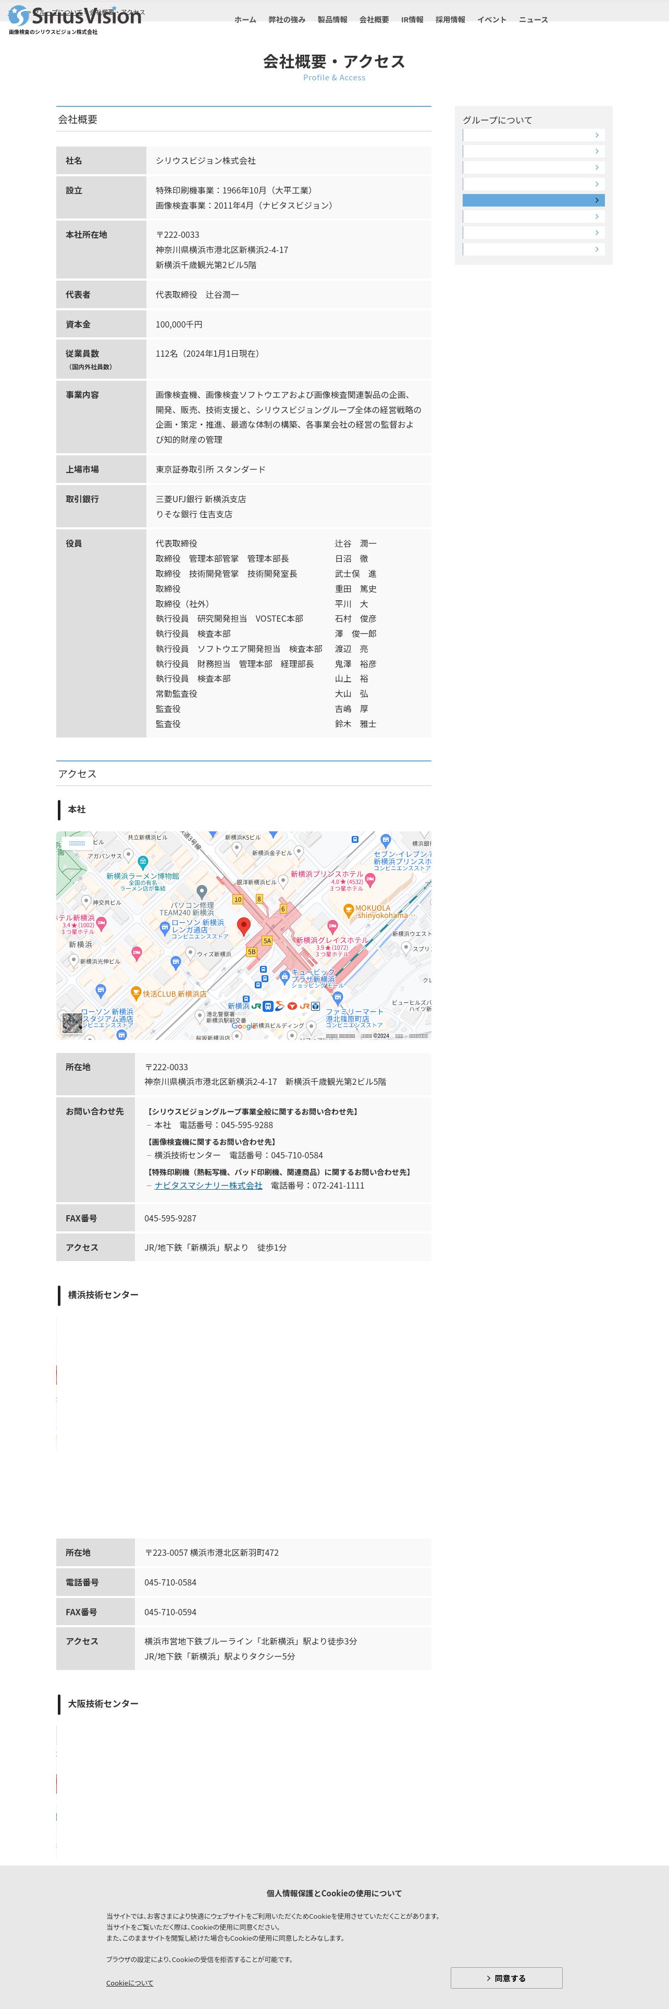Click the red location pin on map
Viewport: 669px width, 2009px height.
click(x=243, y=926)
